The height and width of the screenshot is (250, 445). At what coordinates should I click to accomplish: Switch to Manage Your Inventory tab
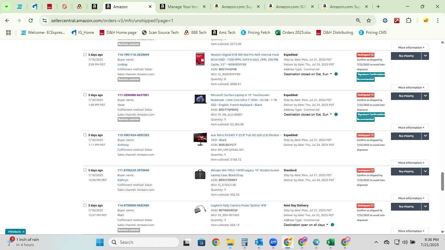click(183, 7)
